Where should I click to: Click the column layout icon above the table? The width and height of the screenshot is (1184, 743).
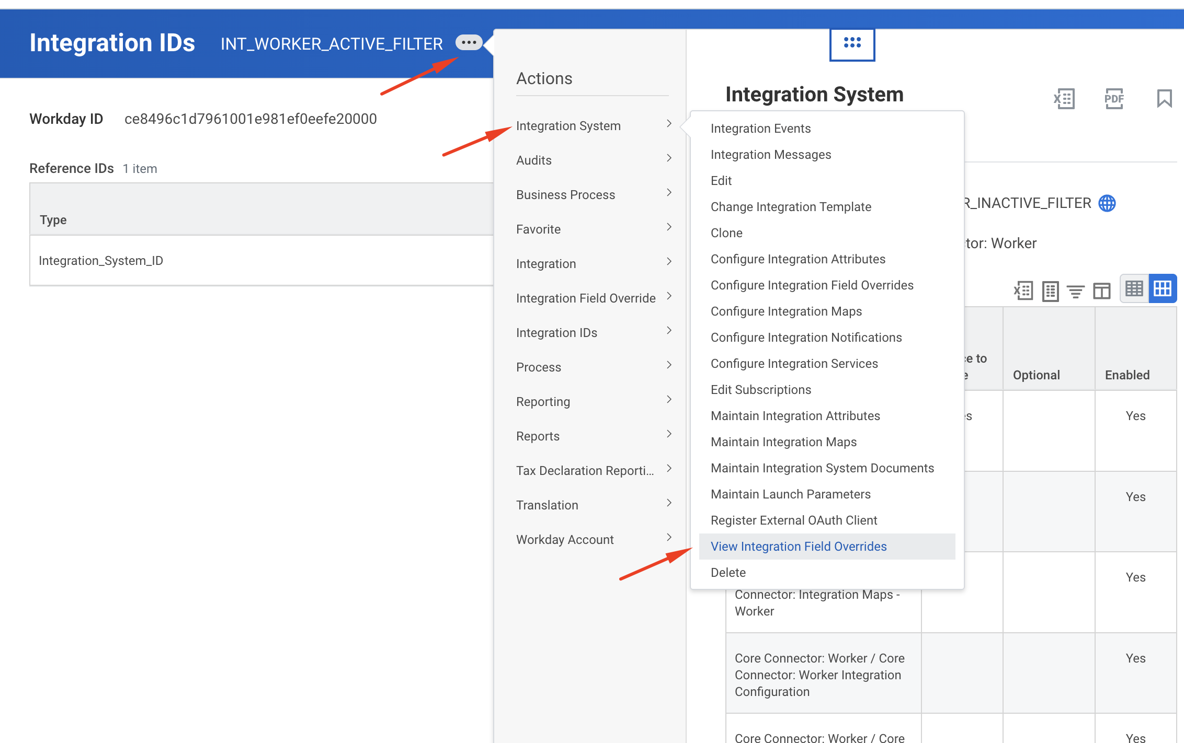[1101, 290]
